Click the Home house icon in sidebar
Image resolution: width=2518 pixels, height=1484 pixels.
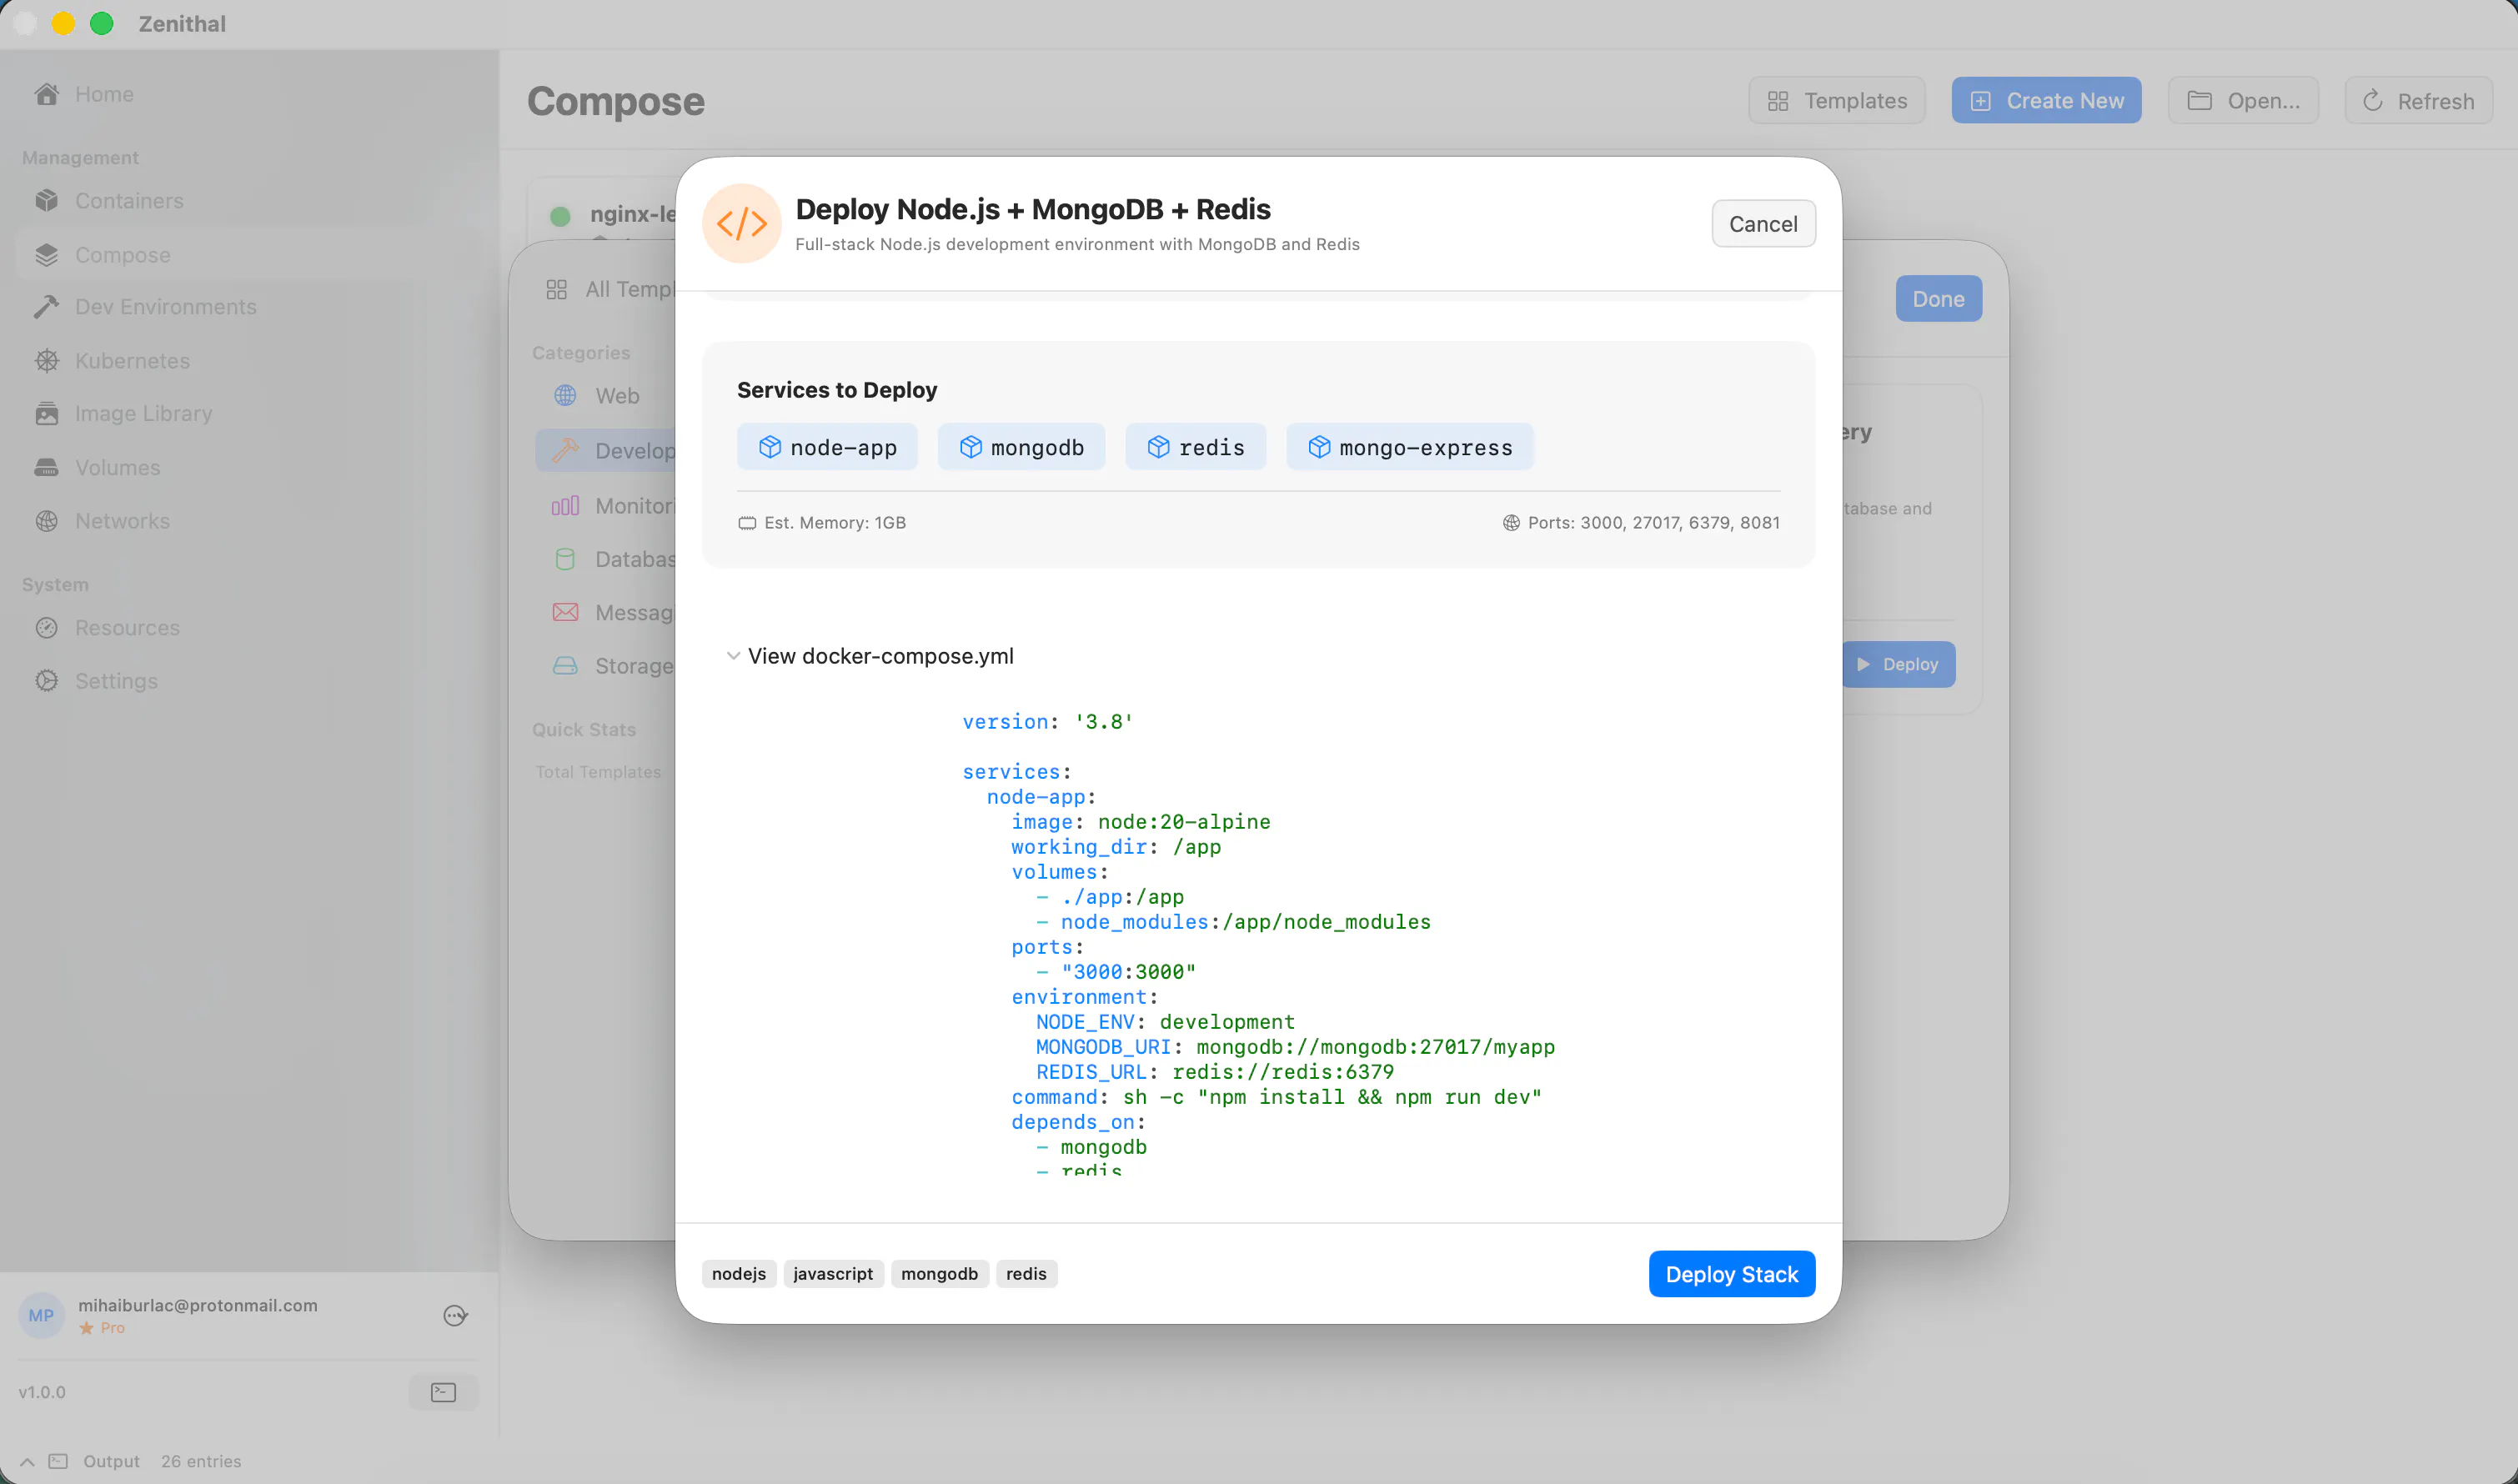click(46, 94)
